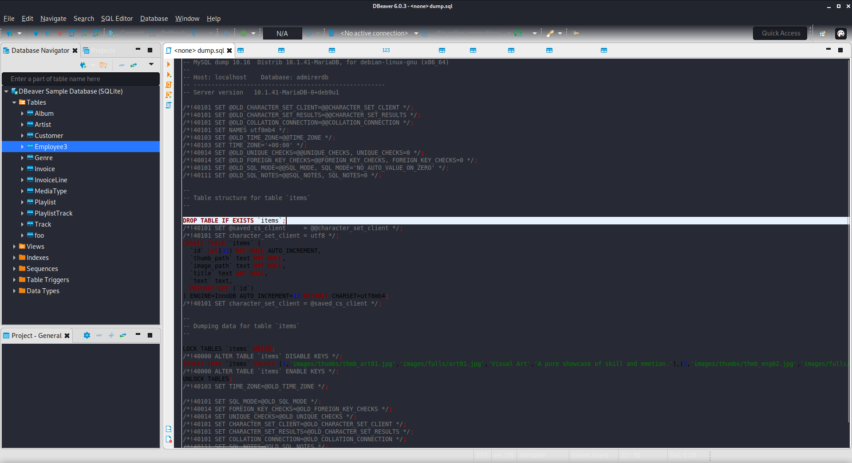The height and width of the screenshot is (463, 852).
Task: Click the Execute SQL statement arrow icon
Action: (x=169, y=64)
